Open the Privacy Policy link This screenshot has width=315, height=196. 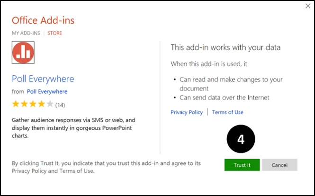tap(187, 112)
